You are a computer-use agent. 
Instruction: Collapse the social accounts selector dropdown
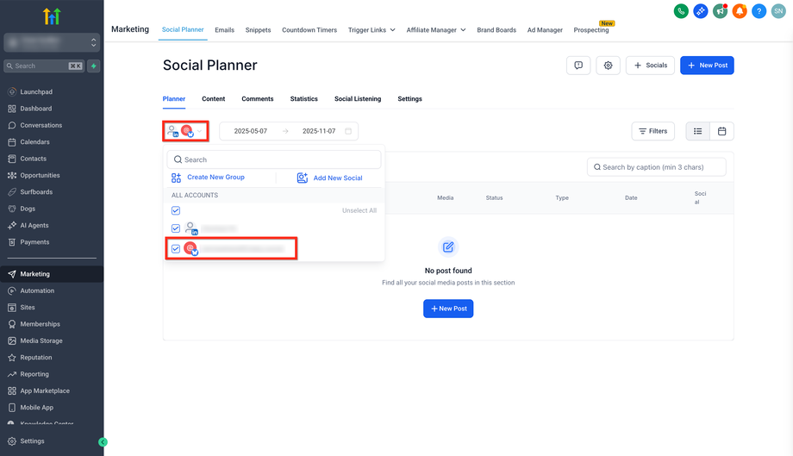point(200,131)
